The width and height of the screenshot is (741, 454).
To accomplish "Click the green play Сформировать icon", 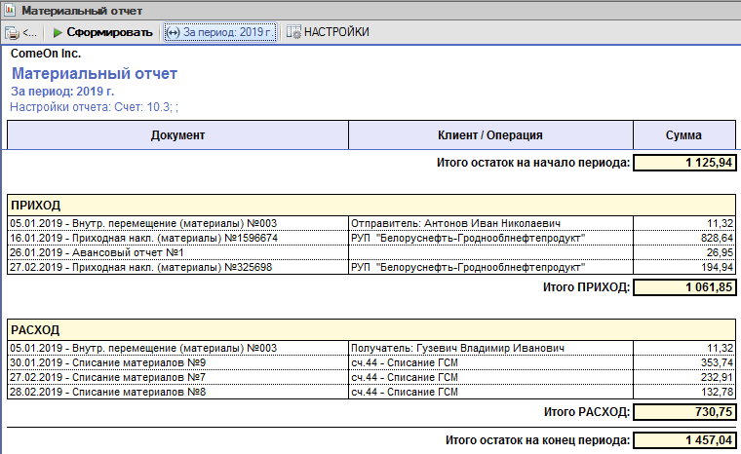I will tap(58, 32).
